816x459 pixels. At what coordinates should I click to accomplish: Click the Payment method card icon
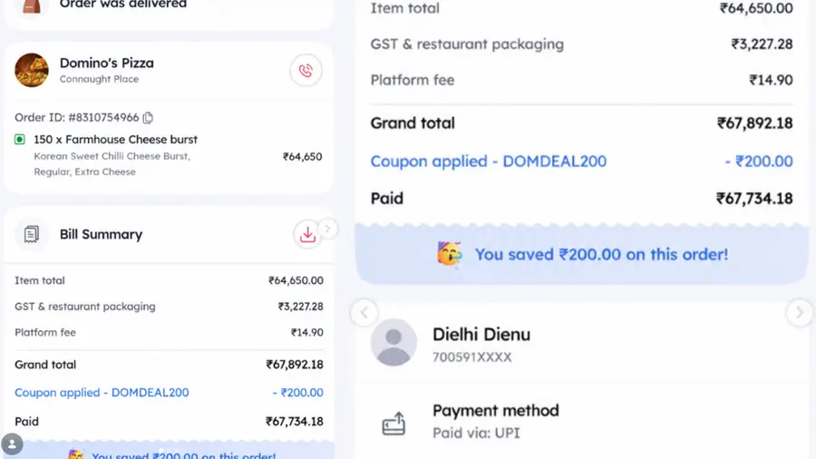tap(393, 423)
